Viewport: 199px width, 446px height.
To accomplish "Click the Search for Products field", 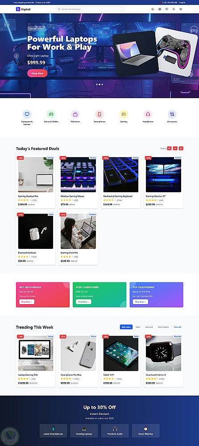I will pyautogui.click(x=91, y=9).
